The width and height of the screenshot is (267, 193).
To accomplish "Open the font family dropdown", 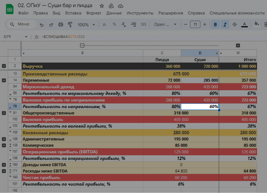I will tap(165, 24).
